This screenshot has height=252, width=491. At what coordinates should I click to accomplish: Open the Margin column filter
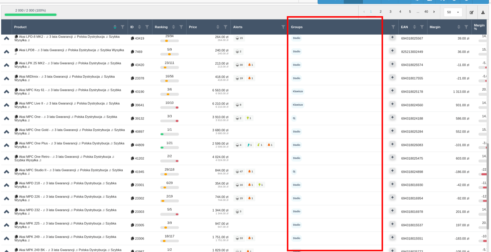(x=466, y=27)
